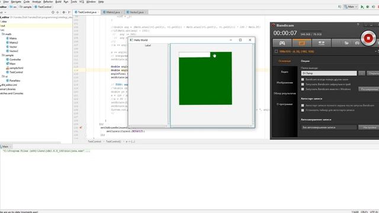Click the white rectangle on the green square

coord(195,55)
